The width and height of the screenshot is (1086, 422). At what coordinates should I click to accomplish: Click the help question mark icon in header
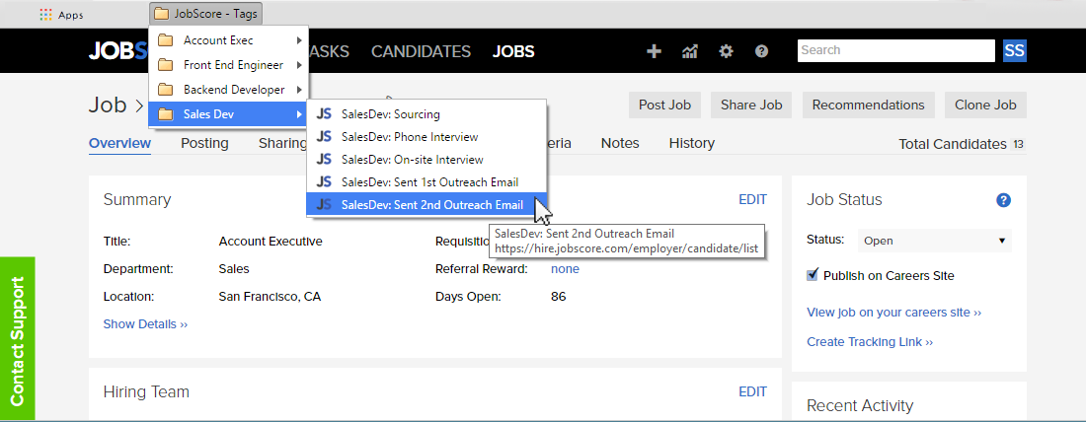(x=762, y=50)
